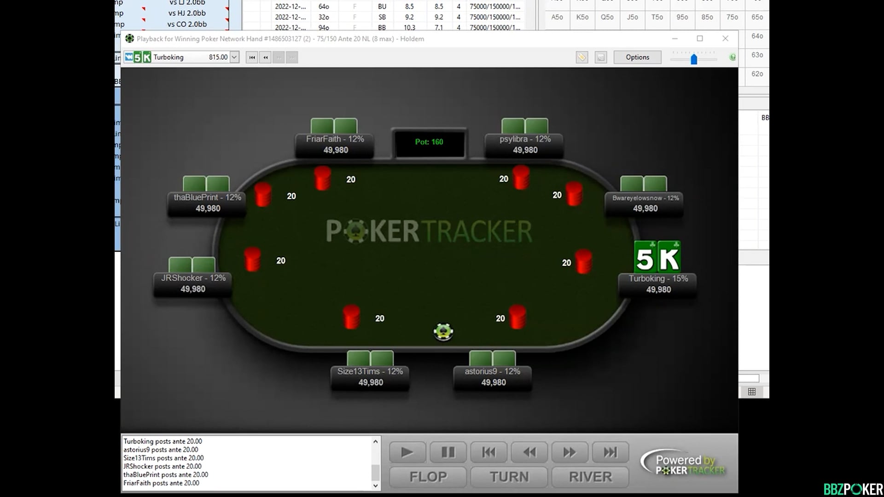
Task: Pause the hand playback
Action: [448, 452]
